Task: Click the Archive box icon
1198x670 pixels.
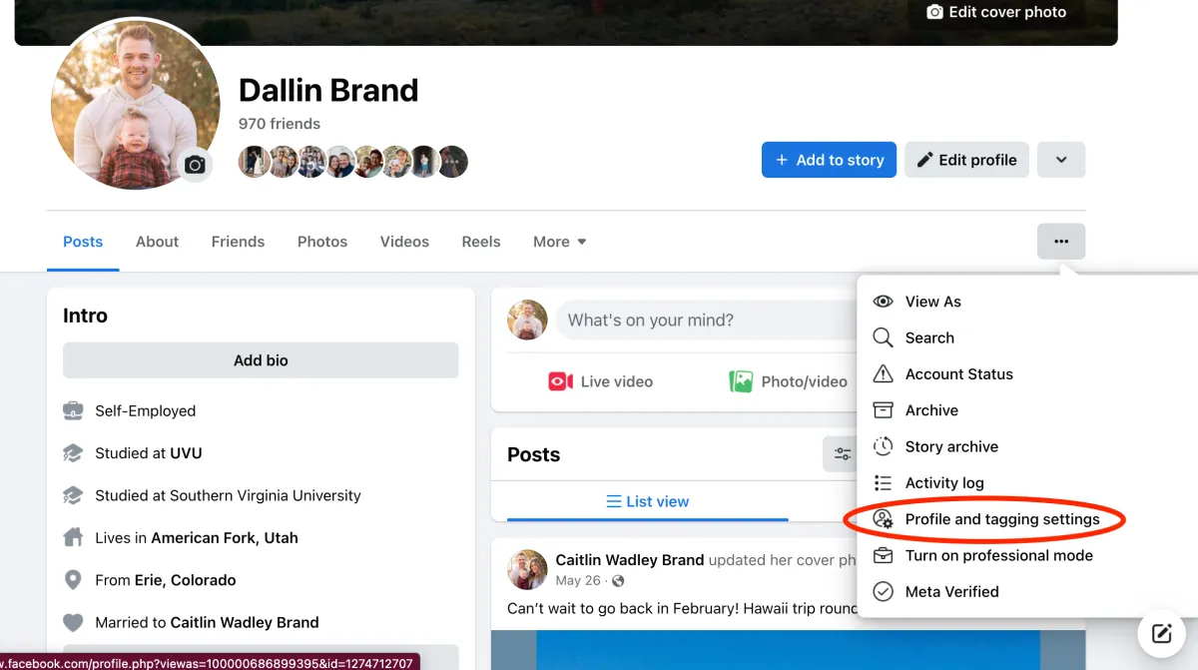Action: point(883,410)
